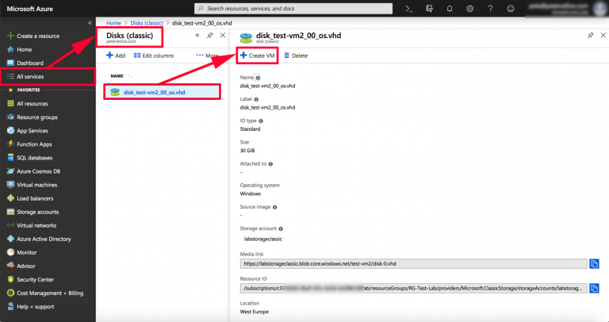Image resolution: width=609 pixels, height=322 pixels.
Task: Click the Media link URL field
Action: click(414, 263)
